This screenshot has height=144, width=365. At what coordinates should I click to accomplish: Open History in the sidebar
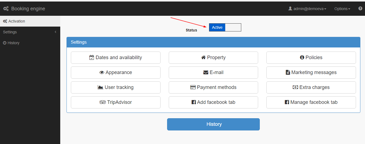(13, 43)
